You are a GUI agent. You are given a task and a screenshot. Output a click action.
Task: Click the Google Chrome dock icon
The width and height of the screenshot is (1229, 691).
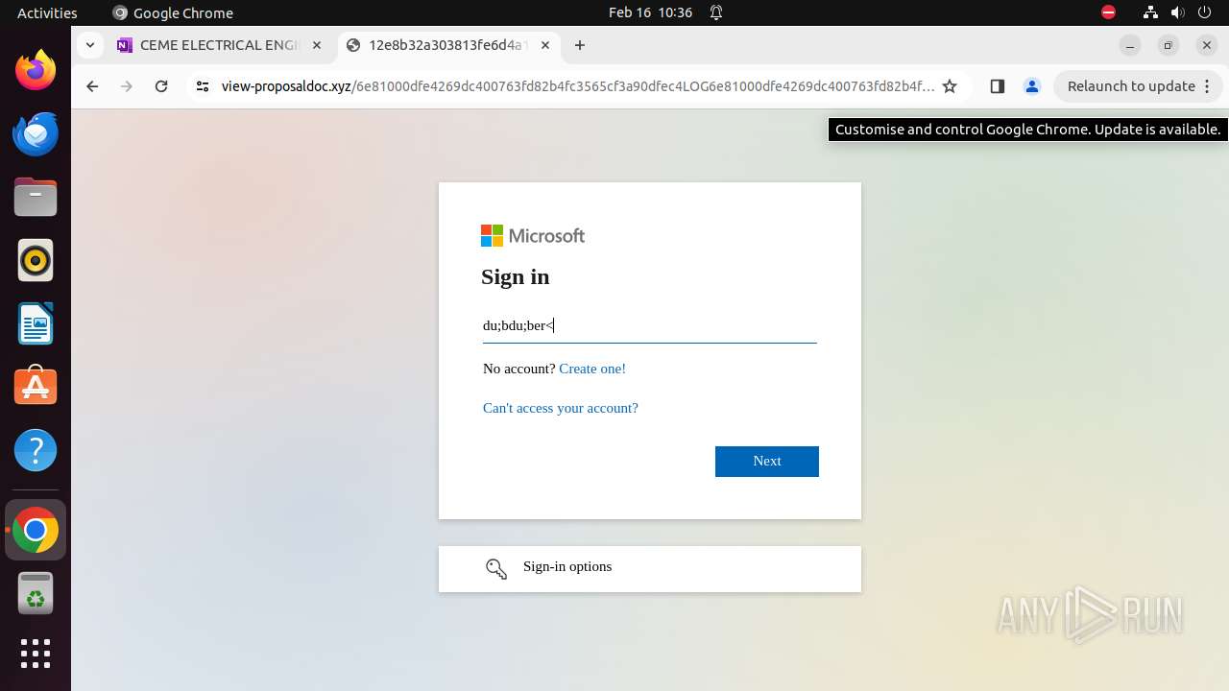click(x=36, y=530)
